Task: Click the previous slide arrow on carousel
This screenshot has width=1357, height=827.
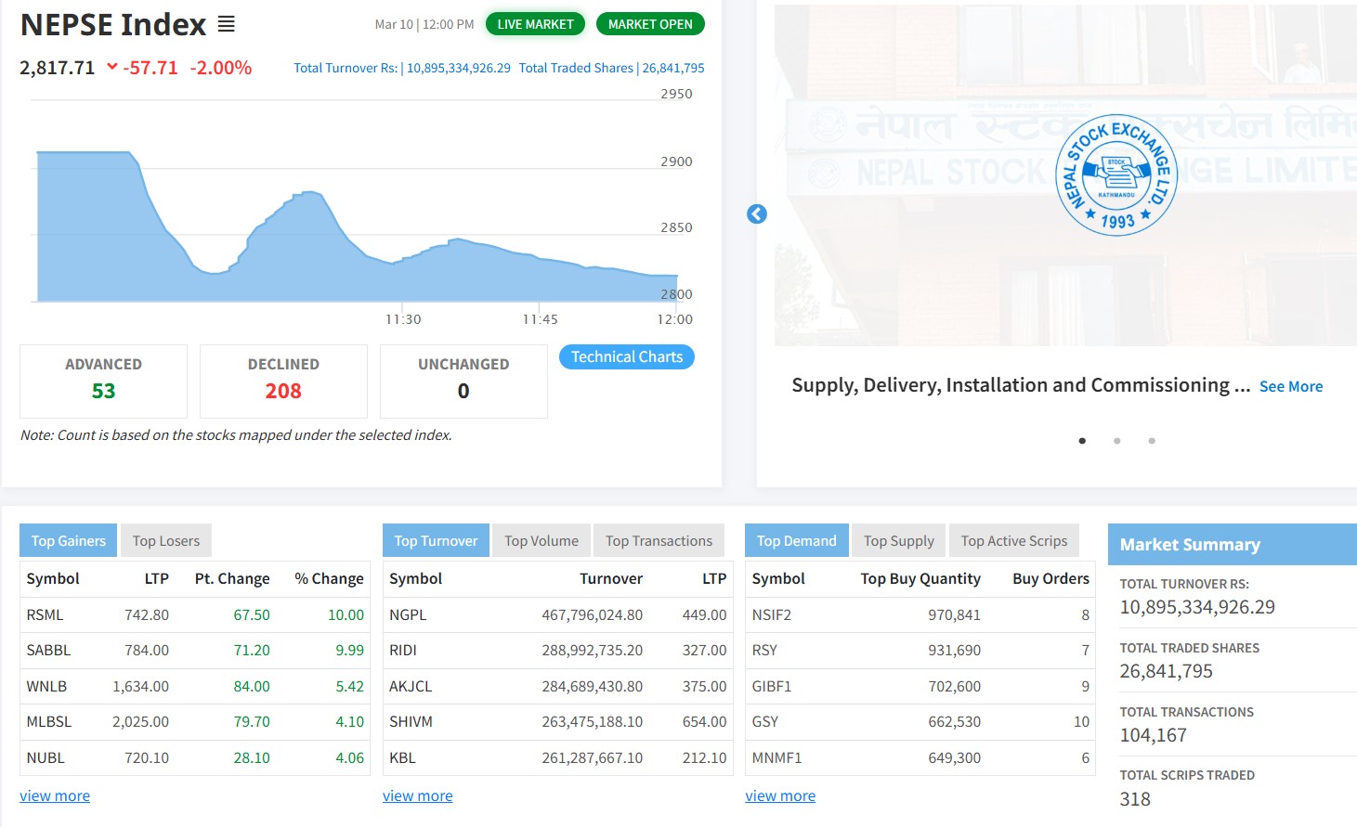Action: click(757, 214)
